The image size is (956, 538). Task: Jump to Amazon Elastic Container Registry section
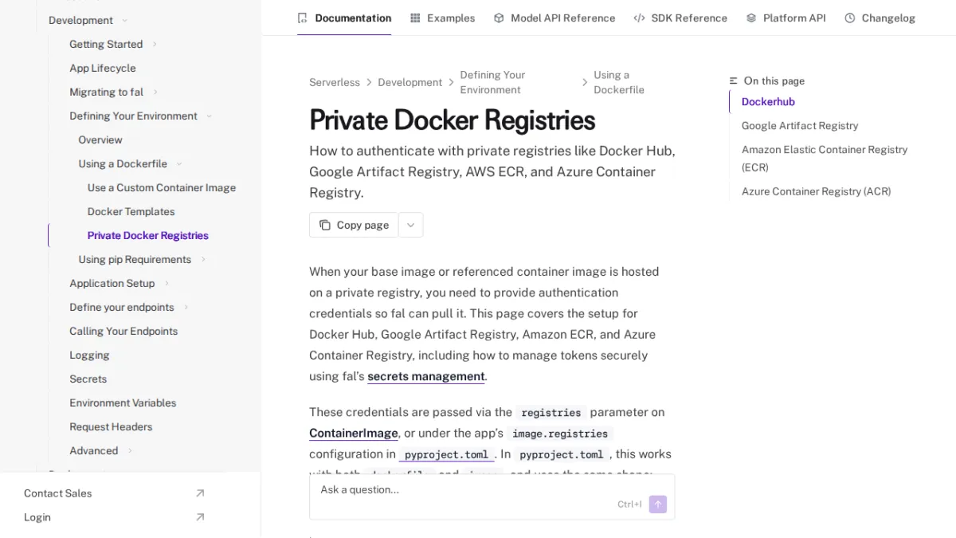click(825, 158)
